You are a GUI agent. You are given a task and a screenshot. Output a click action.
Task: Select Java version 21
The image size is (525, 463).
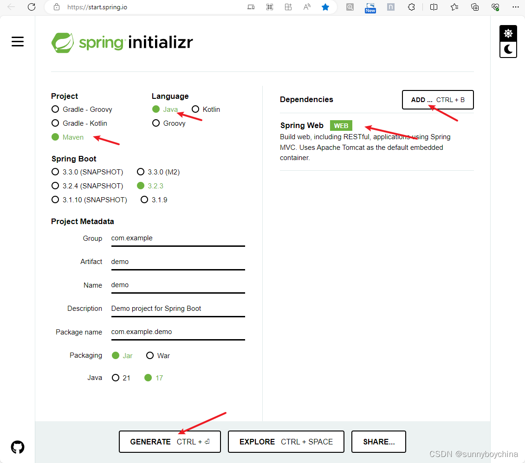point(115,377)
